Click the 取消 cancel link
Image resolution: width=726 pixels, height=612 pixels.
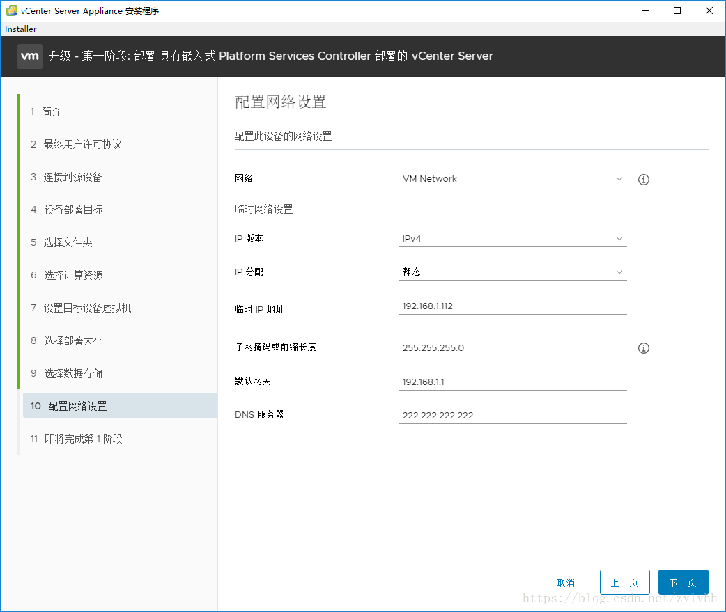[x=566, y=583]
